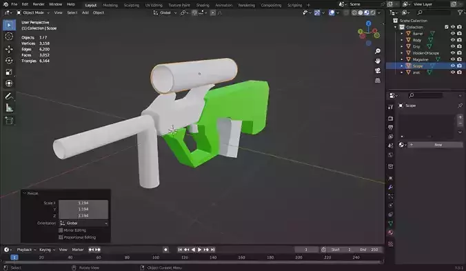Open Orientation Global dropdown in Resize panel
Image resolution: width=466 pixels, height=271 pixels.
click(83, 223)
